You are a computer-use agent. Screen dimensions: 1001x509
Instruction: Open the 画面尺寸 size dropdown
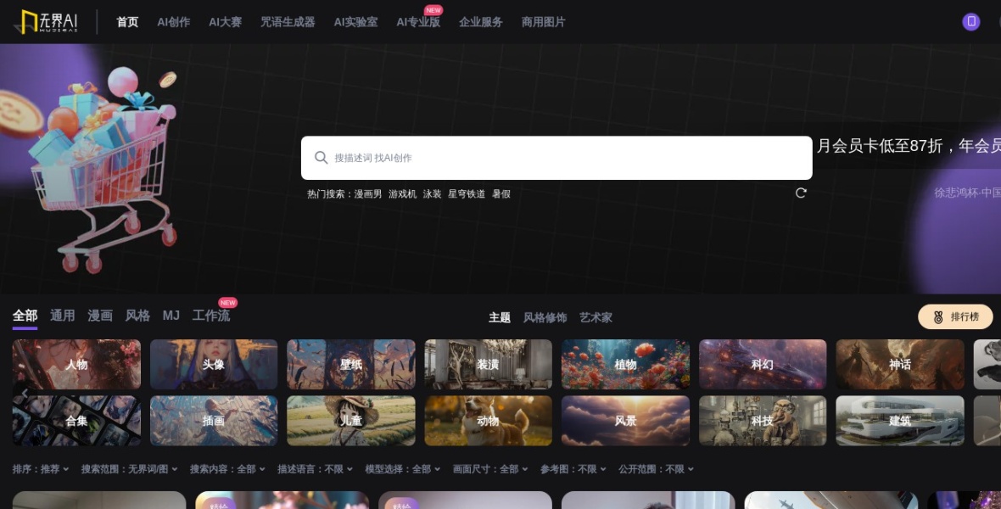[488, 467]
